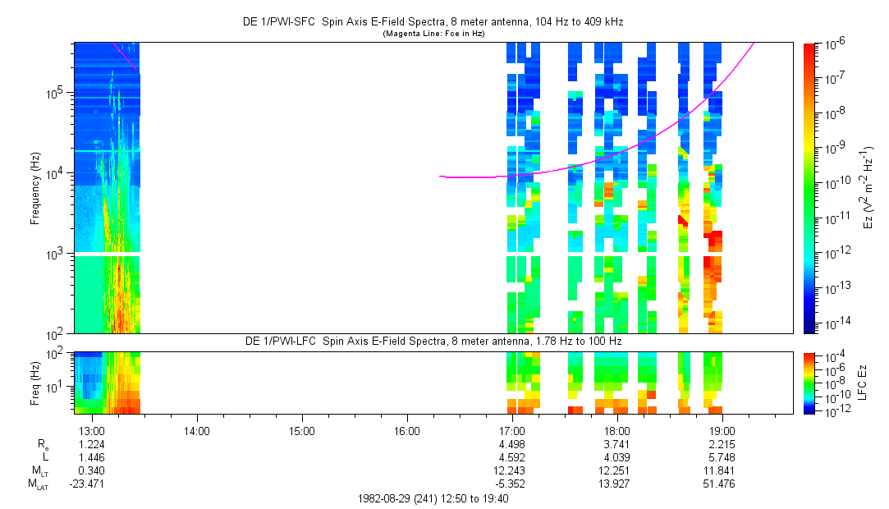Click the 19:00 time tick label

click(x=722, y=430)
